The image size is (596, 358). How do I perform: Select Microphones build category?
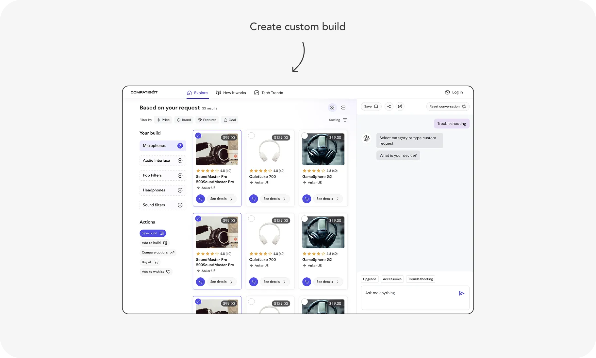click(x=163, y=146)
